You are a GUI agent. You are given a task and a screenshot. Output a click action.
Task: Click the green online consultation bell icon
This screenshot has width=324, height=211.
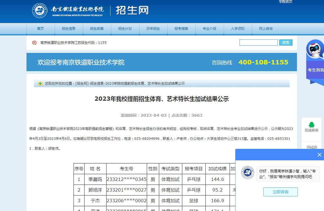[311, 124]
